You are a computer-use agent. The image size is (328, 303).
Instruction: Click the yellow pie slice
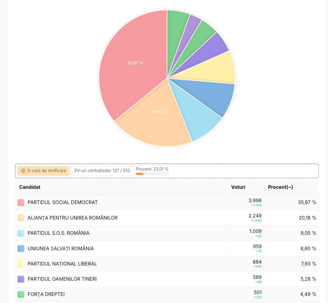tap(217, 69)
